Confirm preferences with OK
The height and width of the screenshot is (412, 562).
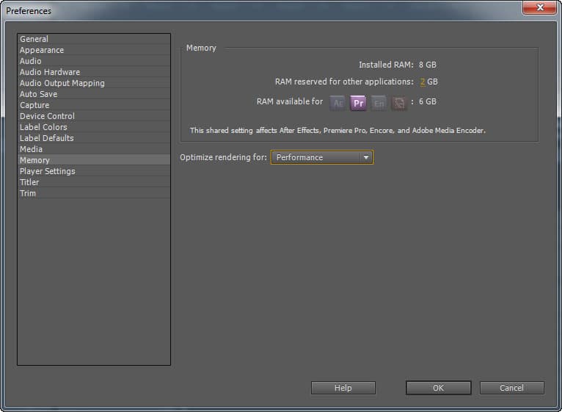click(x=438, y=388)
